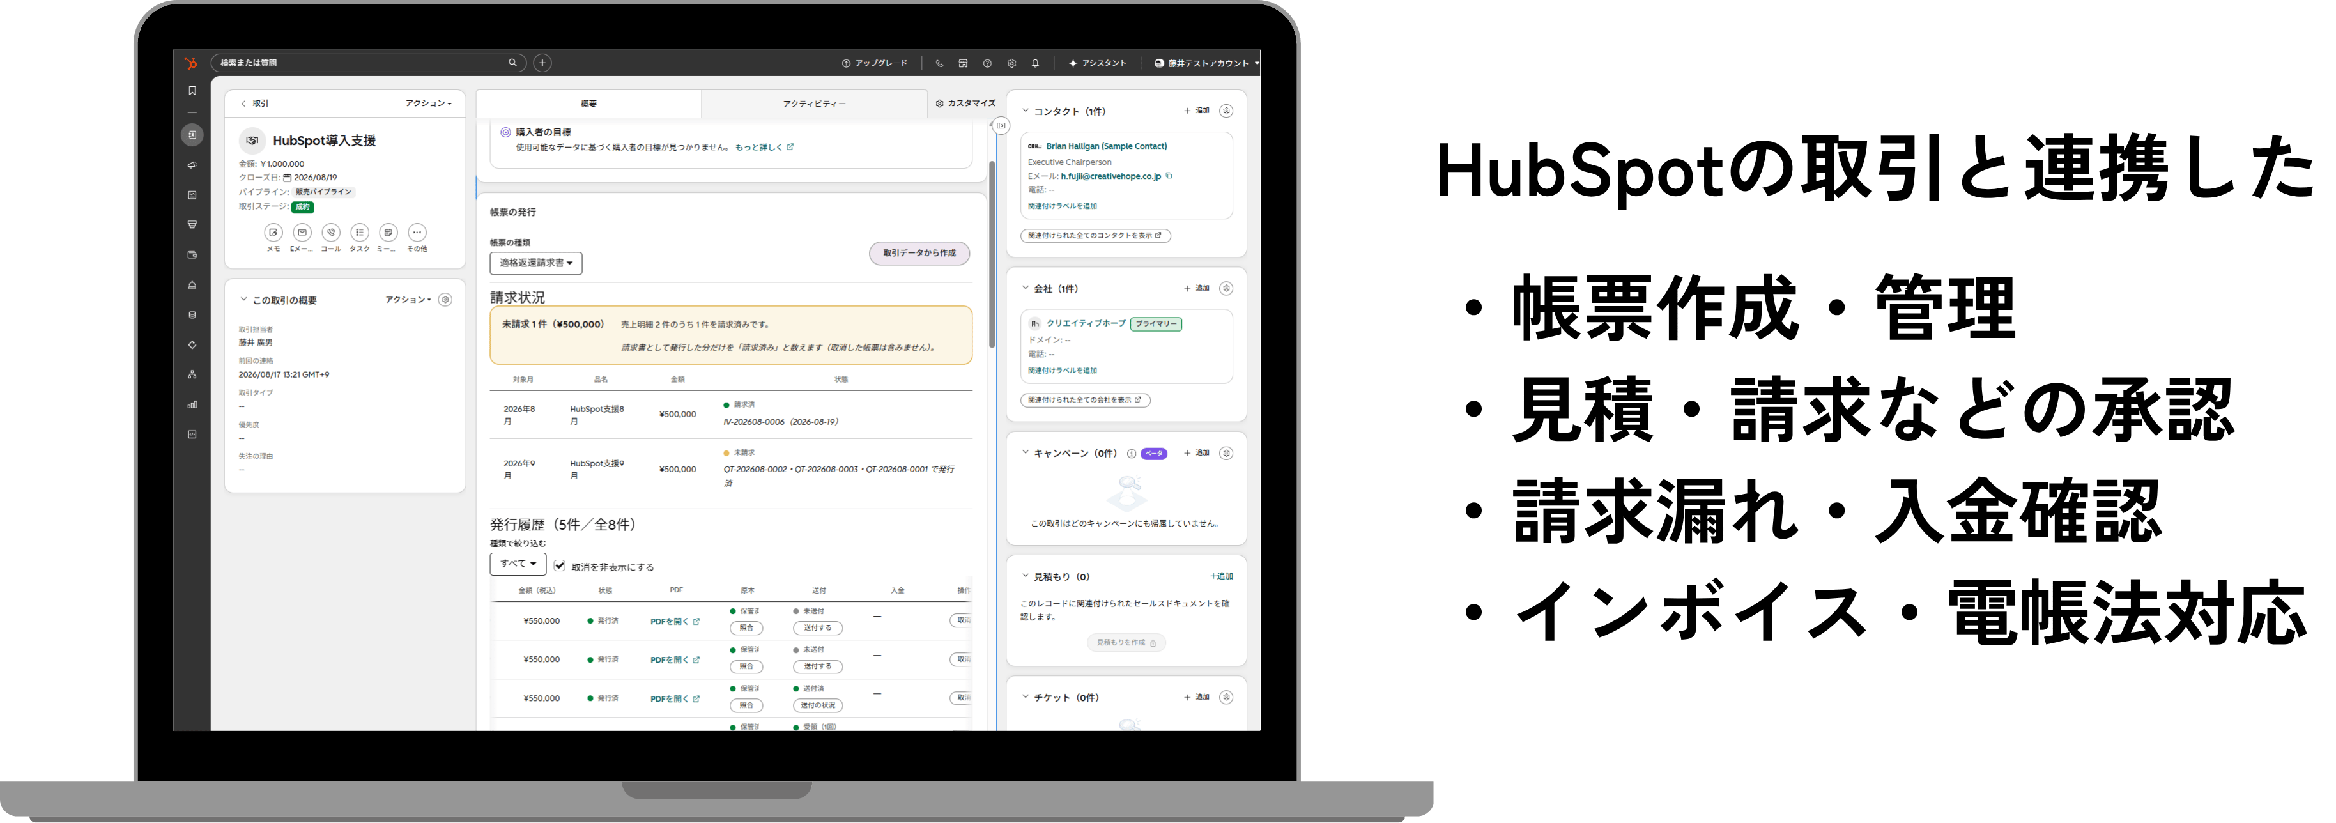Image resolution: width=2336 pixels, height=823 pixels.
Task: Open the bar chart reporting icon in the sidebar
Action: pos(192,404)
